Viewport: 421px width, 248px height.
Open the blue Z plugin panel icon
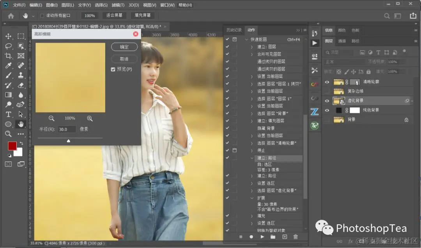tap(315, 111)
